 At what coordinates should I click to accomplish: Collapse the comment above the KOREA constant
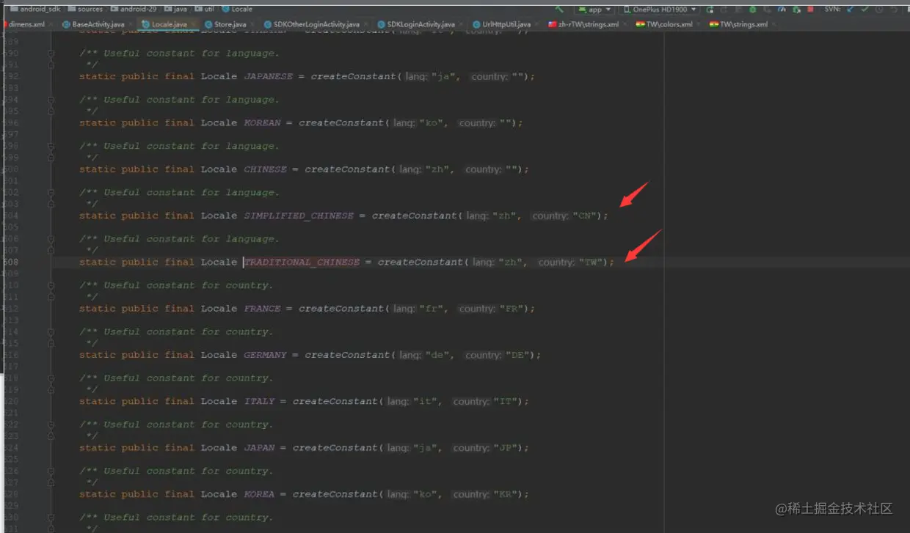pos(51,471)
